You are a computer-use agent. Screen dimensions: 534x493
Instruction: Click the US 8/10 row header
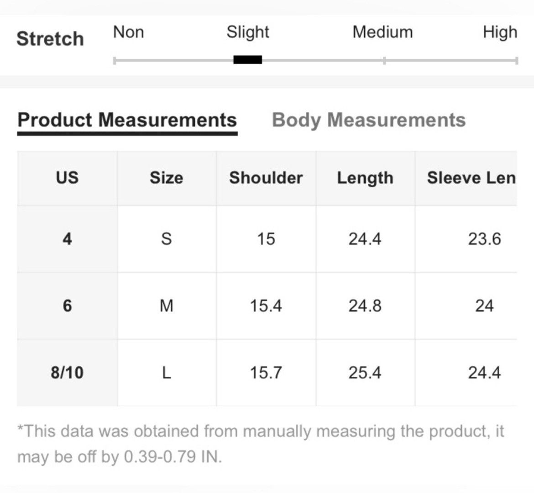(67, 373)
